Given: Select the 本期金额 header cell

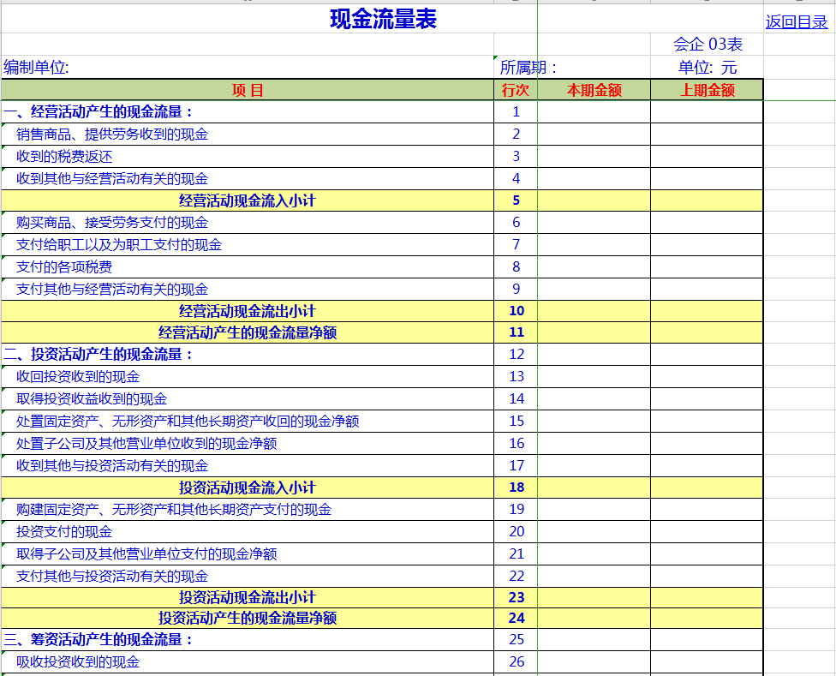Looking at the screenshot, I should pyautogui.click(x=595, y=90).
